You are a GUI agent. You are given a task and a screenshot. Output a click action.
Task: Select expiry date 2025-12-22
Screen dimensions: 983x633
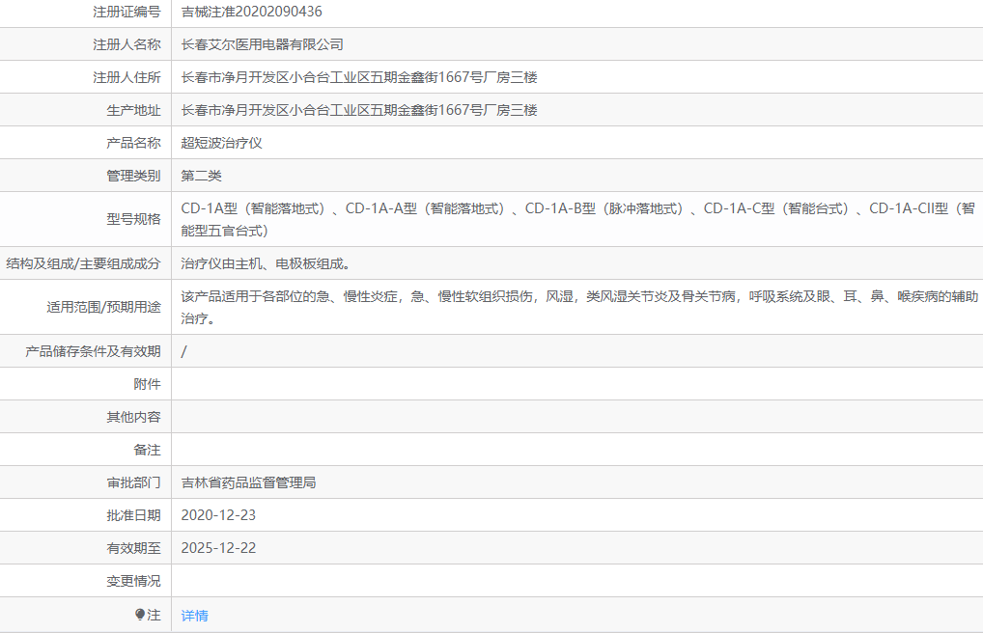pos(218,548)
